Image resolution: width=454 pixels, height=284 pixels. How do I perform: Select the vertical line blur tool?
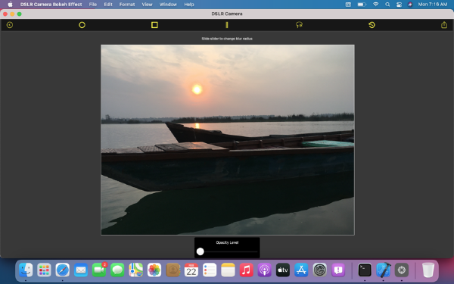pyautogui.click(x=227, y=25)
